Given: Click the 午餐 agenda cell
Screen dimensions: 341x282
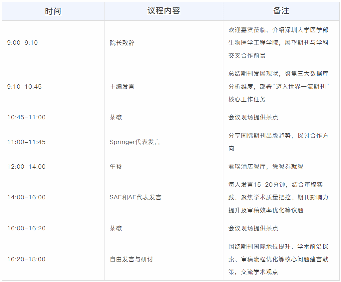Looking at the screenshot, I should 116,167.
